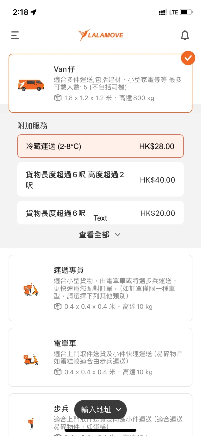The height and width of the screenshot is (436, 201).
Task: Enable 貨物長度超過6呎 高度超過2呎 add-on
Action: point(100,180)
